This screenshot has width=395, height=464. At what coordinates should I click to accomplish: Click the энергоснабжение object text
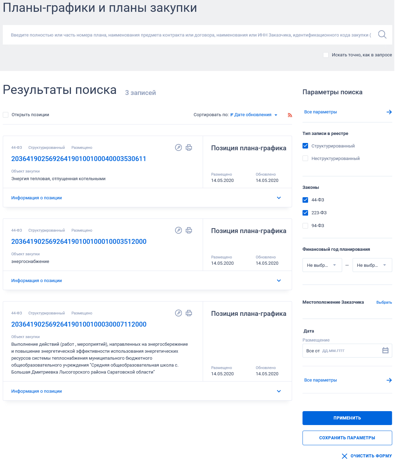pos(30,262)
